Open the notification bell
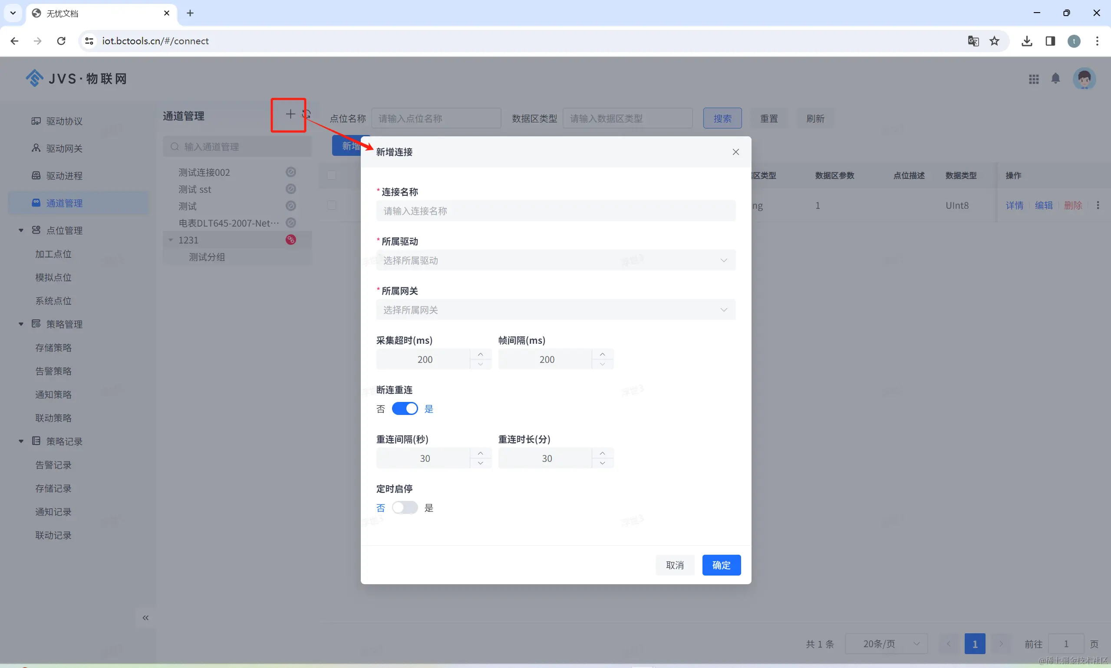The image size is (1111, 668). click(x=1055, y=79)
